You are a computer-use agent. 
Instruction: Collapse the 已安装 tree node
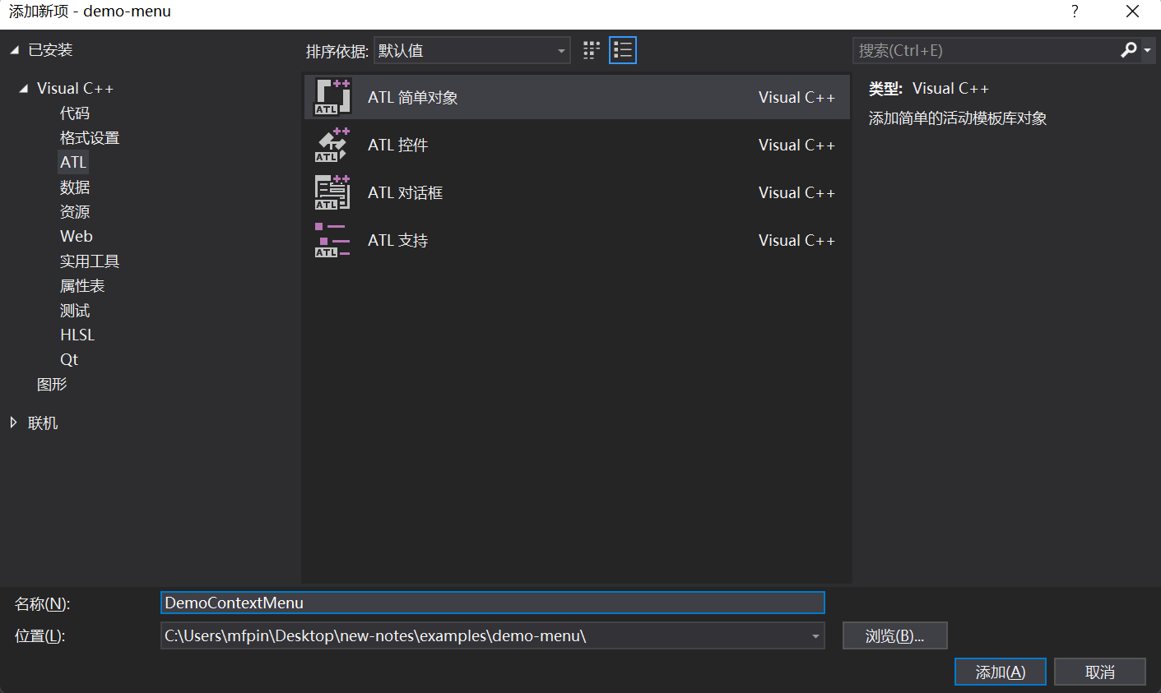14,50
